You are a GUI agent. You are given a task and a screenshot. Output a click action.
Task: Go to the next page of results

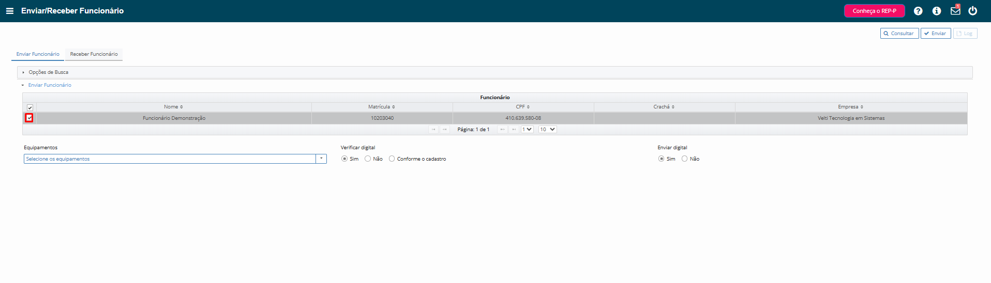502,130
